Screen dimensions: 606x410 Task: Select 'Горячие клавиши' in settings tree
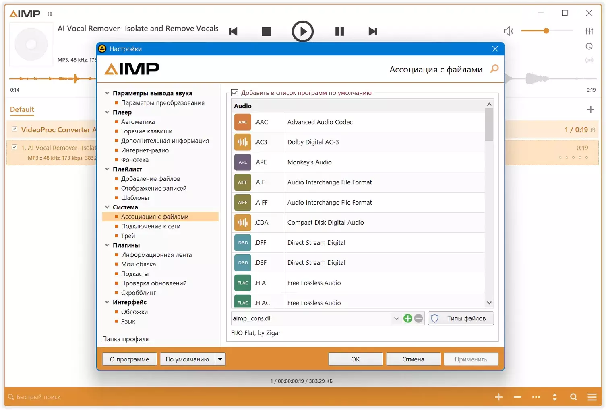tap(147, 131)
